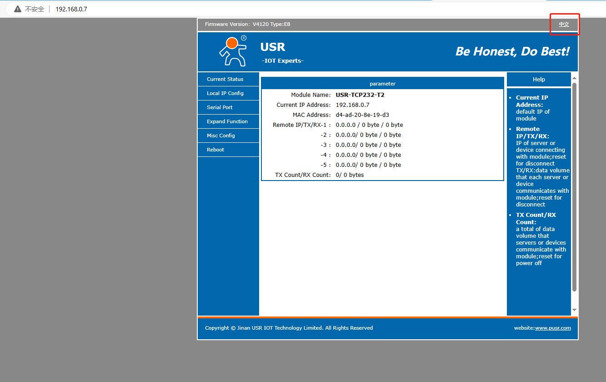
Task: Click Reboot in the sidebar
Action: (215, 150)
